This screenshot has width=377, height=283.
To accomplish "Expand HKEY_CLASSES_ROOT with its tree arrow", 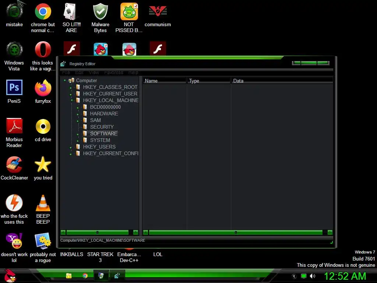I will point(71,88).
